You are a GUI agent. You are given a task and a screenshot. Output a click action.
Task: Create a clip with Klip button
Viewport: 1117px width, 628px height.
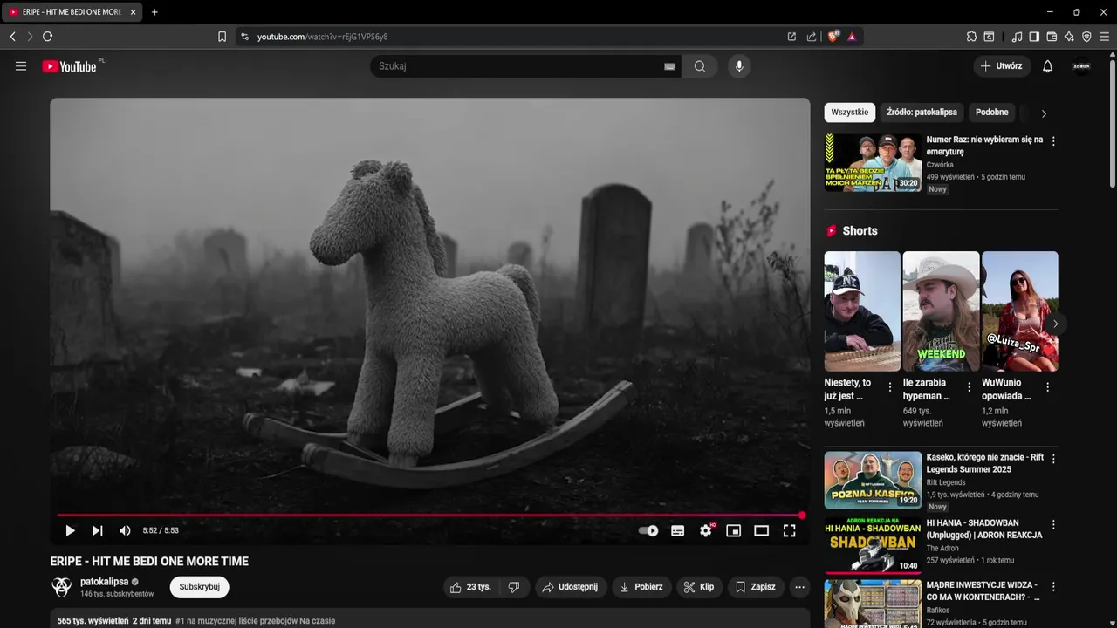[x=699, y=587]
